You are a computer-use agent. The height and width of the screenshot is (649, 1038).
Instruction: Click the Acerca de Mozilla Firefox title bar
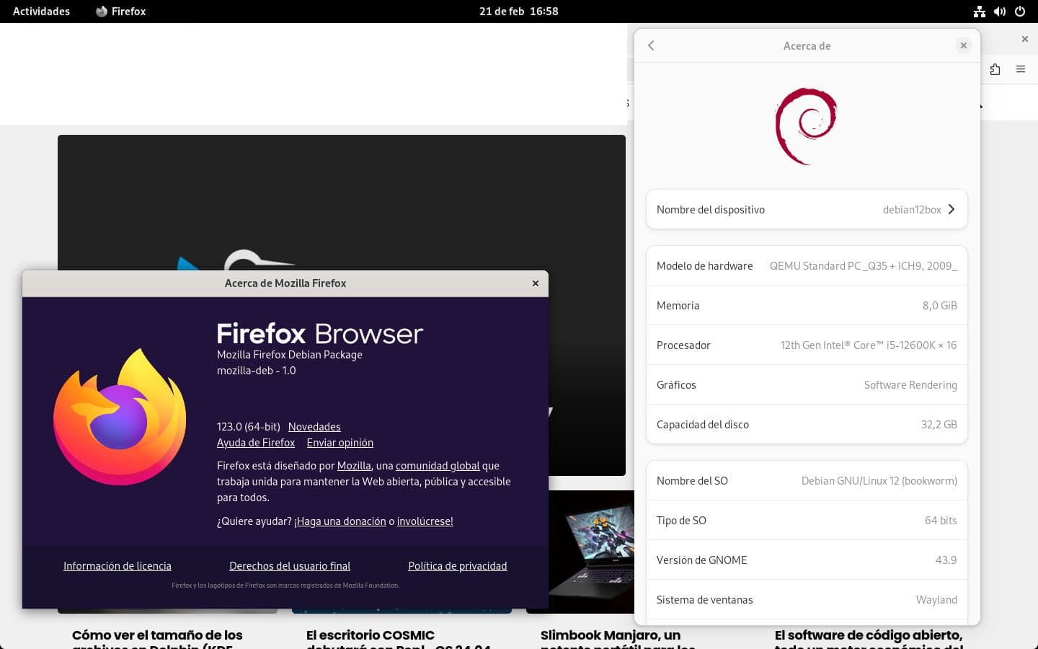click(285, 283)
